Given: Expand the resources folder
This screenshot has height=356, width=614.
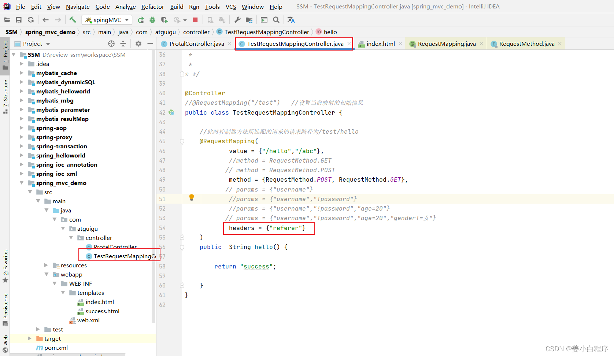Looking at the screenshot, I should (x=46, y=265).
